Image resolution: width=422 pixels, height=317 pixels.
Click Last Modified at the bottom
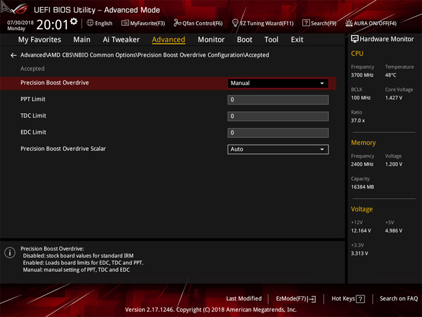coord(244,299)
